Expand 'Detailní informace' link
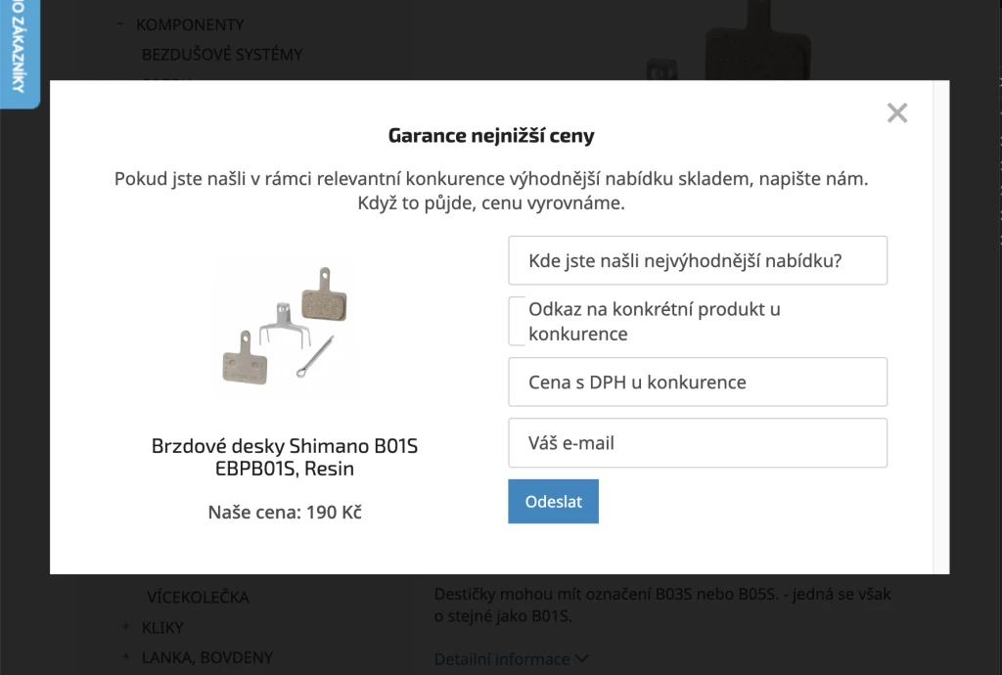 (x=511, y=659)
